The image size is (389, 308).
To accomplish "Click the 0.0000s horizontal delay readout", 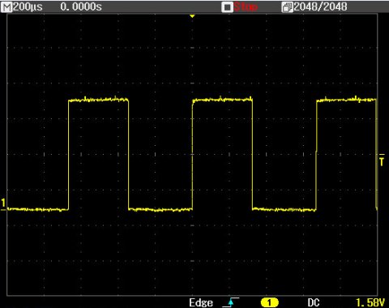I will [x=81, y=7].
